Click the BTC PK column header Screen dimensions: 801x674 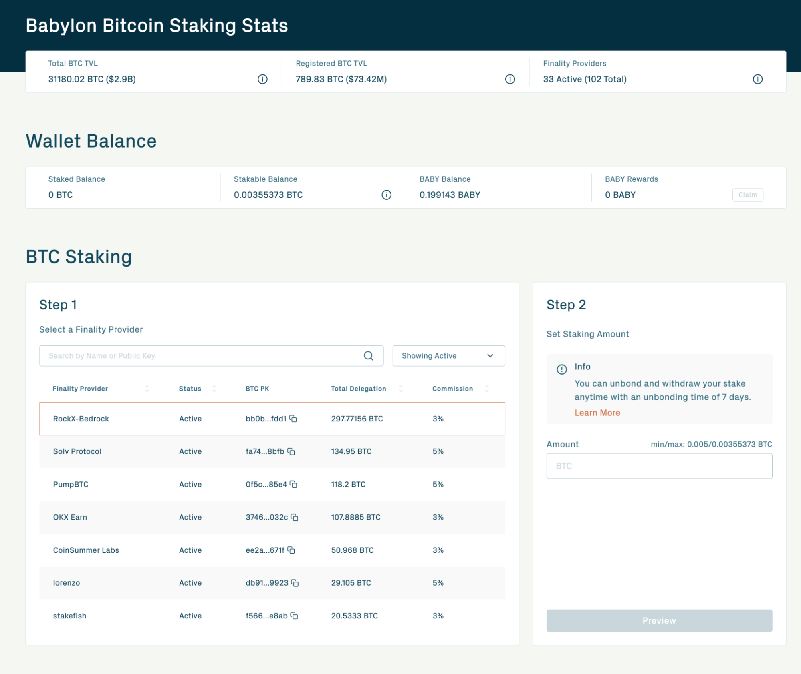tap(257, 389)
